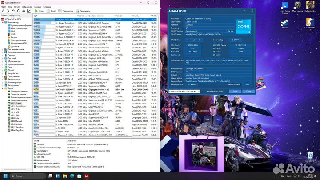320x180 pixels.
Task: Open the CPU #1 / Core #1 dropdown
Action: tap(184, 92)
